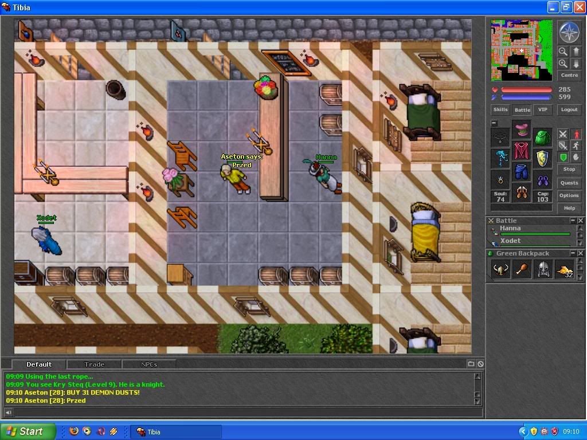
Task: Zoom in the minimap
Action: click(563, 64)
